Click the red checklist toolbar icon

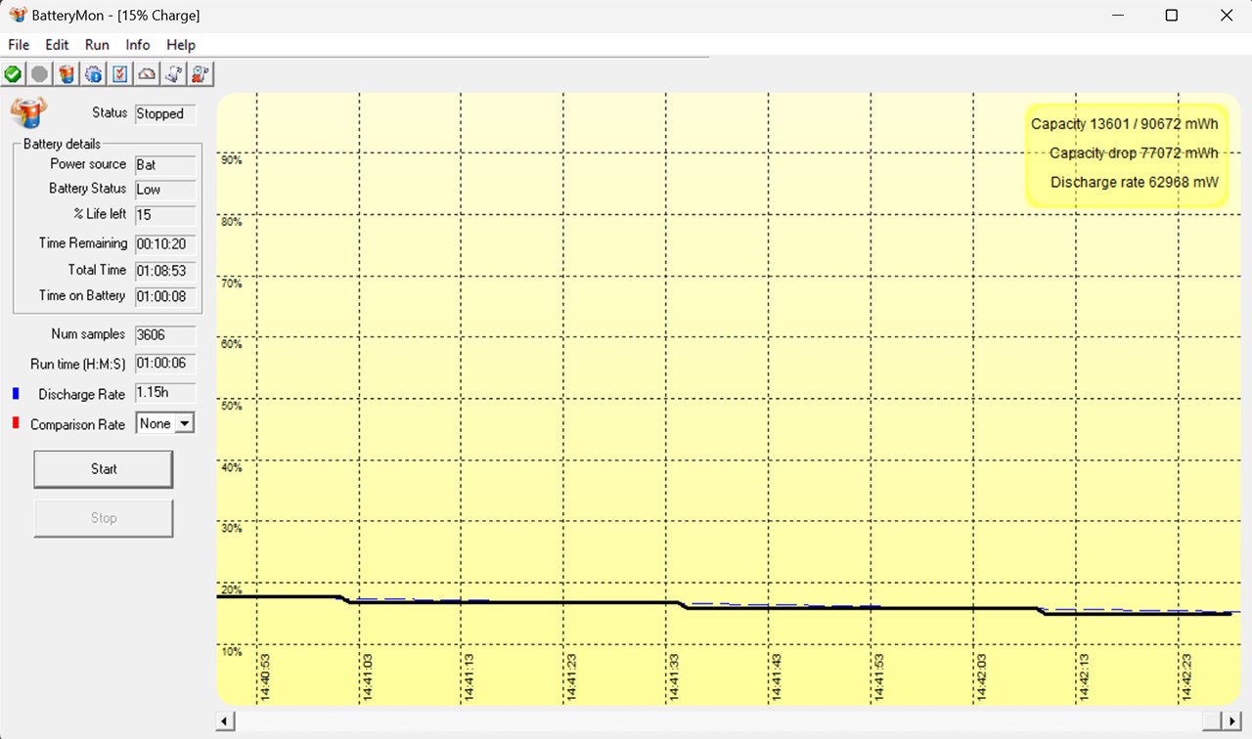click(x=120, y=74)
